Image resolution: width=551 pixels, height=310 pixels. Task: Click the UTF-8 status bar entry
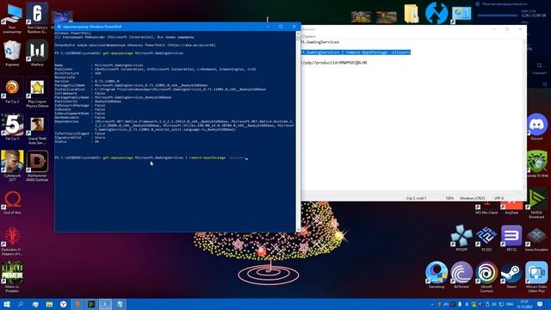(x=499, y=198)
